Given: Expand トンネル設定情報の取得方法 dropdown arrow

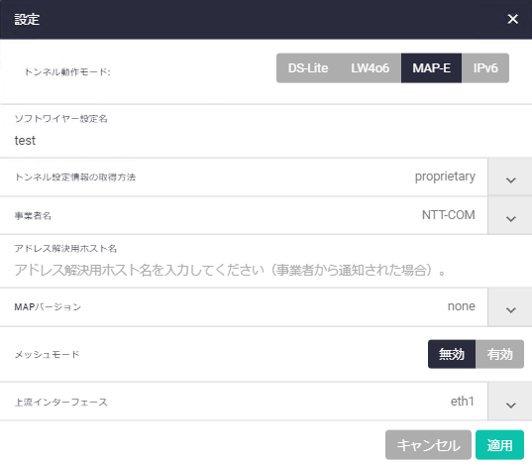Looking at the screenshot, I should [510, 177].
